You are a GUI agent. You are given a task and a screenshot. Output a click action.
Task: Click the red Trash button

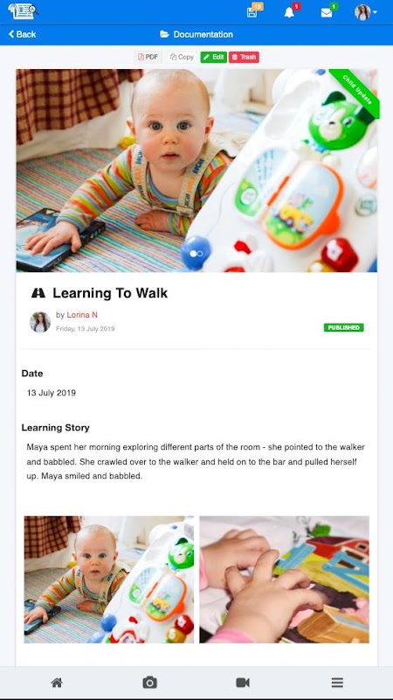click(244, 57)
